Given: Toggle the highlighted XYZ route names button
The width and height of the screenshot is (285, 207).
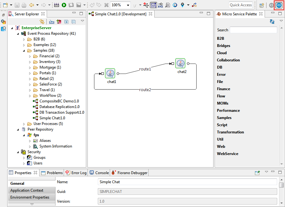Looking at the screenshot, I should (154, 5).
